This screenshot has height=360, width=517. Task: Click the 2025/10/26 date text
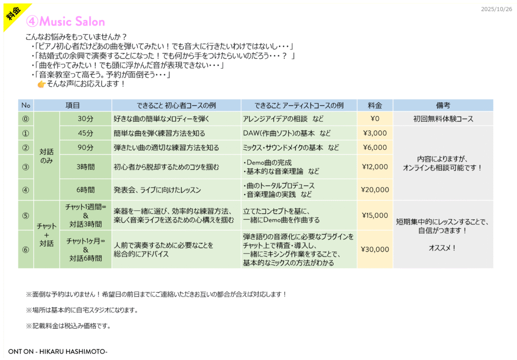coord(496,10)
